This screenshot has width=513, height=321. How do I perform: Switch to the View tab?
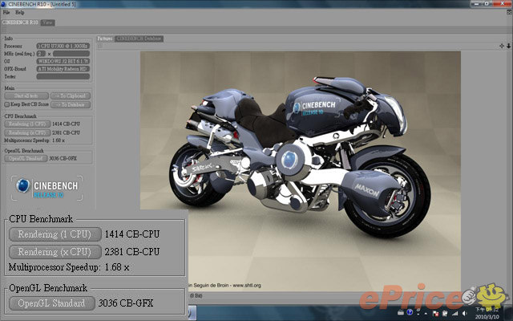point(48,22)
